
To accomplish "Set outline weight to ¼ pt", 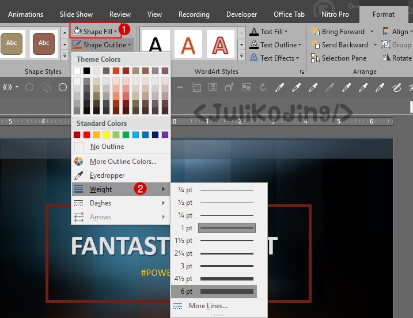I will pos(214,190).
